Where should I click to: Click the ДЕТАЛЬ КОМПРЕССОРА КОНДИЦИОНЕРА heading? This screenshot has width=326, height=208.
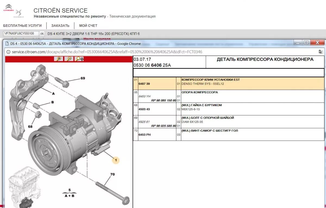coord(265,59)
